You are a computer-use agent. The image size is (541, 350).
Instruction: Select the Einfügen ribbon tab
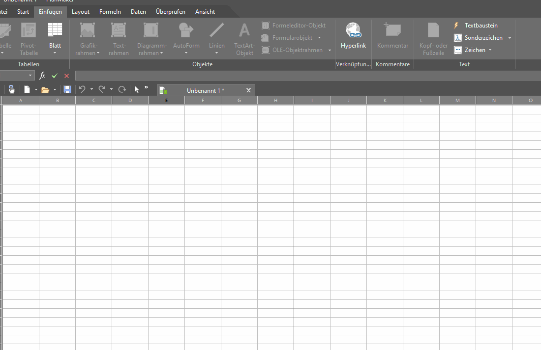50,12
